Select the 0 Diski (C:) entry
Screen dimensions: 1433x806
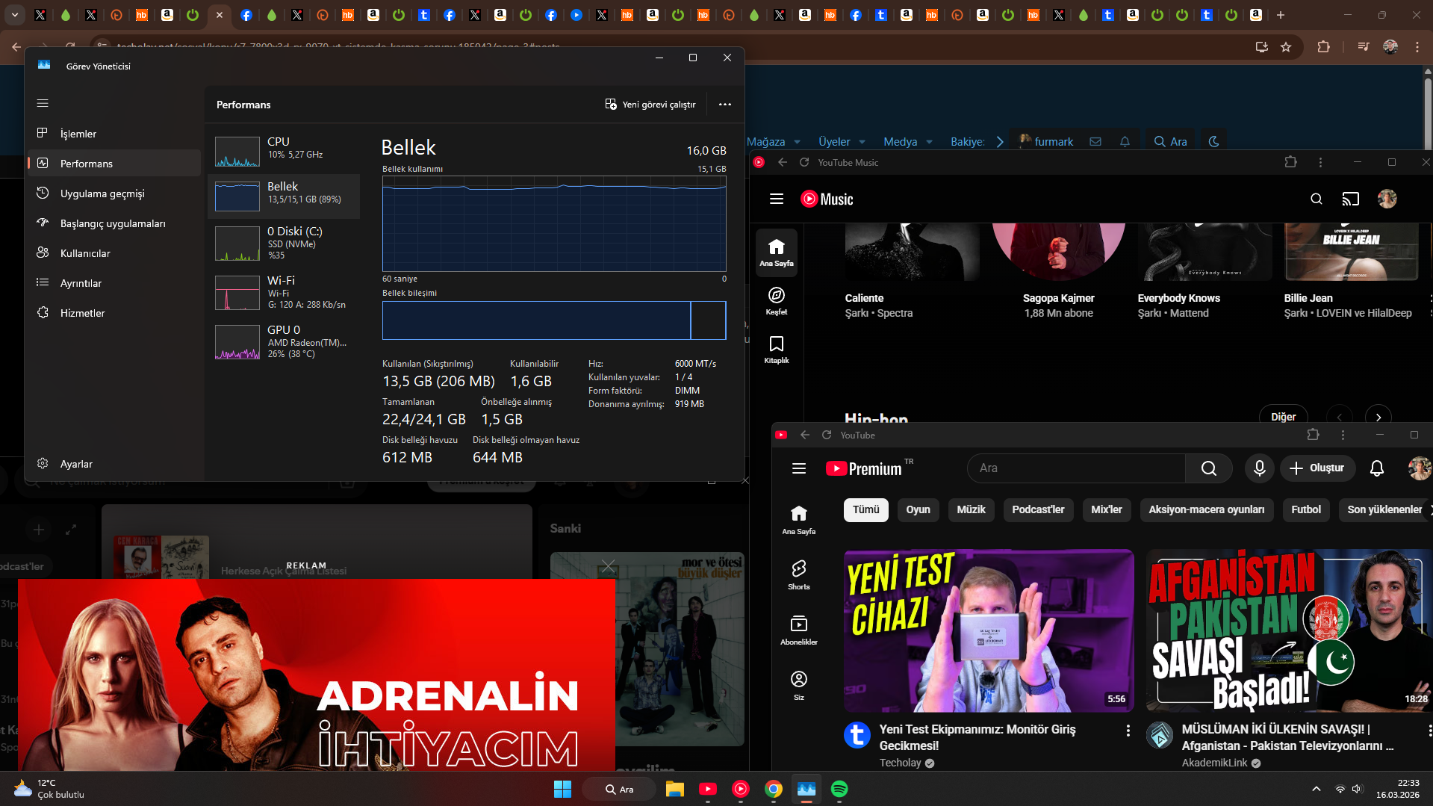[284, 243]
